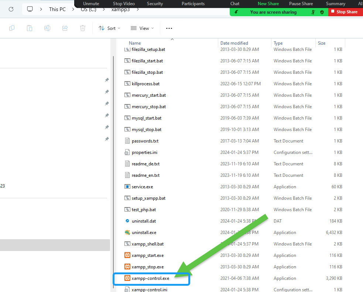Expand chevron after OS (C:) in breadcrumb

click(x=104, y=9)
